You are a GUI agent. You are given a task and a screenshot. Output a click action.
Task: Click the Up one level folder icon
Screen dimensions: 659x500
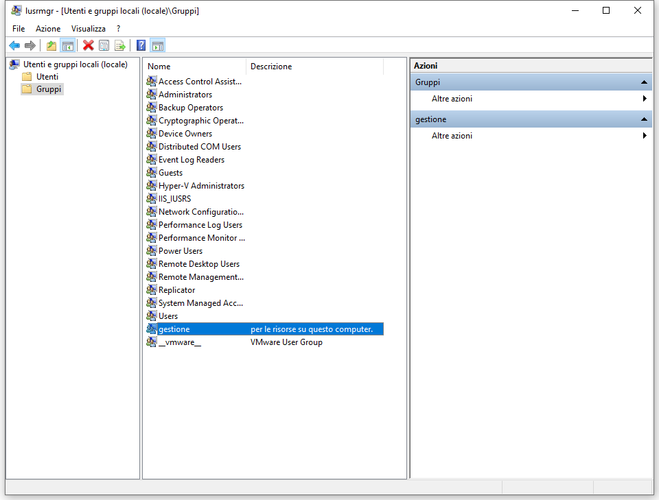pos(51,45)
